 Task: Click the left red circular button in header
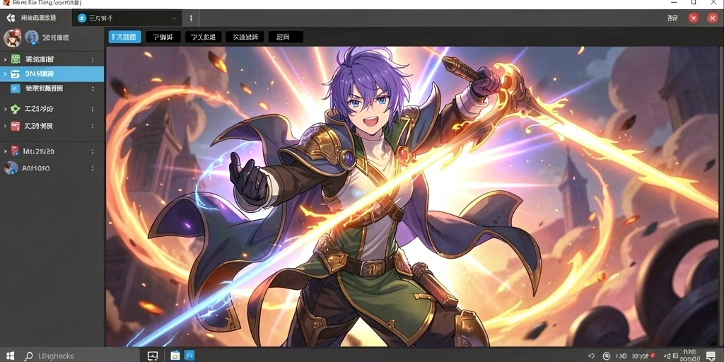pyautogui.click(x=693, y=18)
